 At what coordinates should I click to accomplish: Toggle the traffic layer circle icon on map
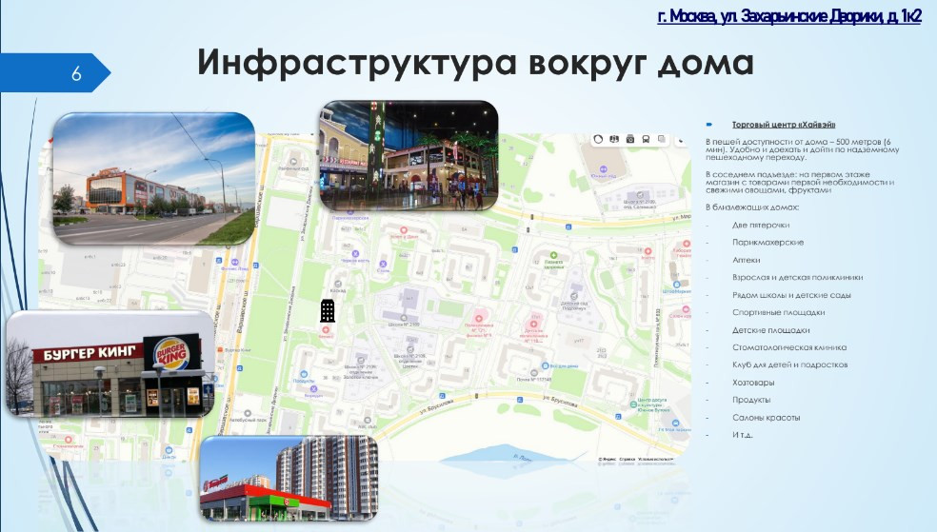point(598,139)
